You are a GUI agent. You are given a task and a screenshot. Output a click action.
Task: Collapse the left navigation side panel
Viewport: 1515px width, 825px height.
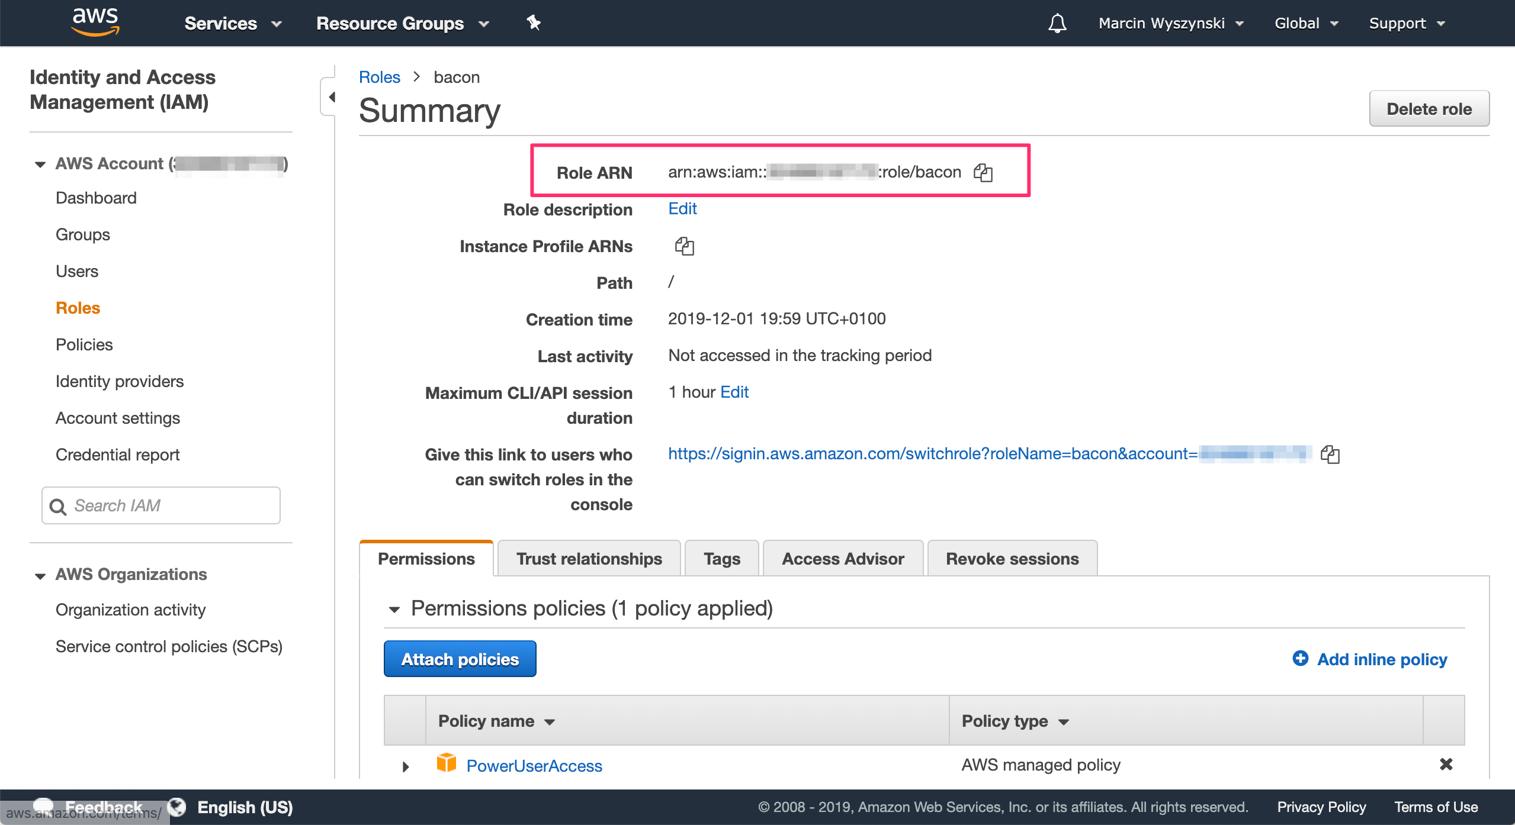[x=331, y=96]
